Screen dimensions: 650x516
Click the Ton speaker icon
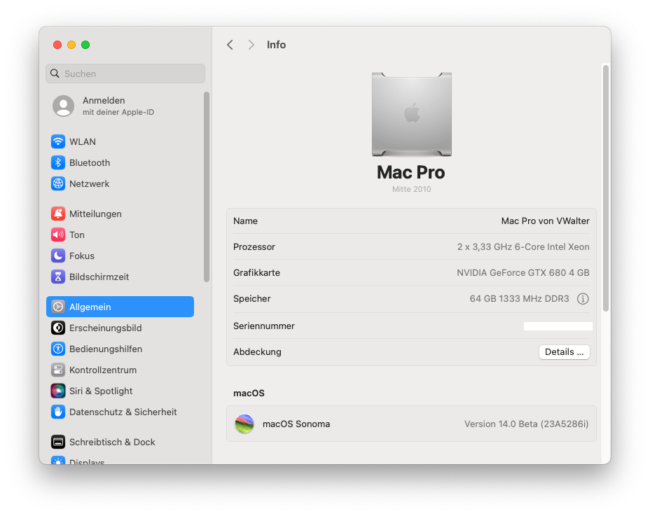click(58, 235)
